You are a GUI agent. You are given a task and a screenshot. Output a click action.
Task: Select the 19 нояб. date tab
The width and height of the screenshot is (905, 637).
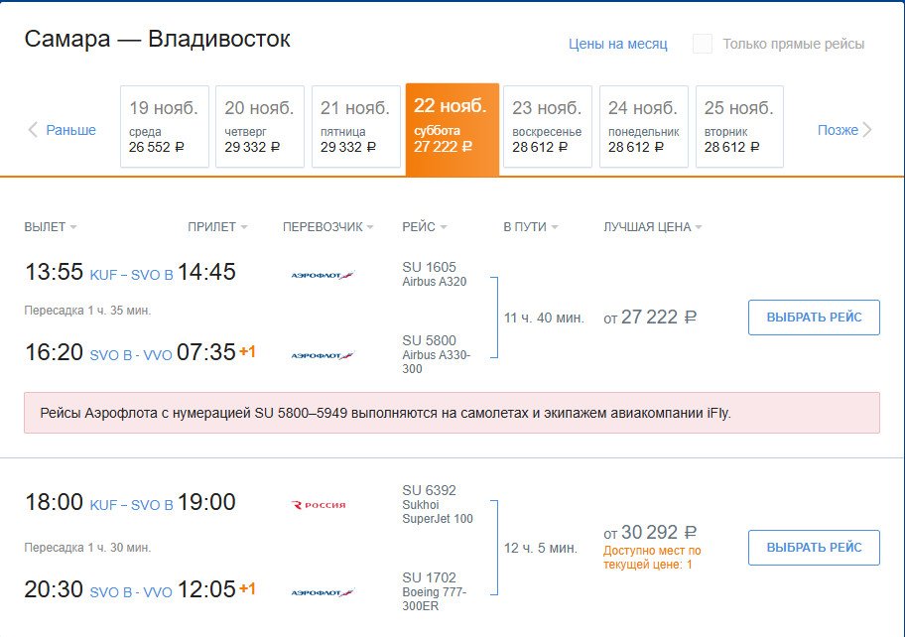pyautogui.click(x=164, y=126)
